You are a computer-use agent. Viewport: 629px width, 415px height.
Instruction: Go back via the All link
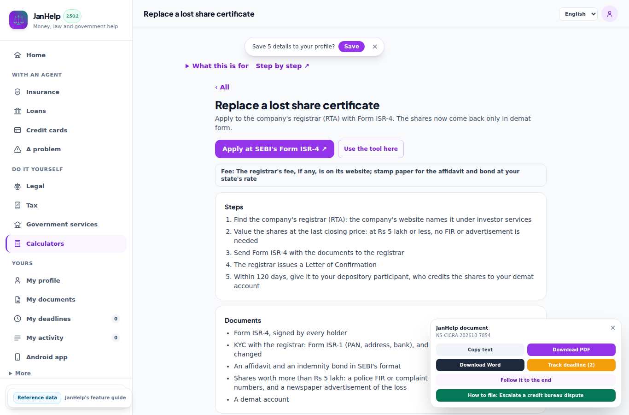click(222, 87)
